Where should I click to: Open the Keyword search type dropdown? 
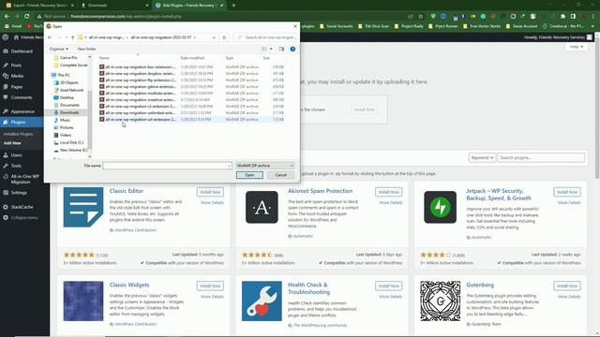[x=482, y=157]
